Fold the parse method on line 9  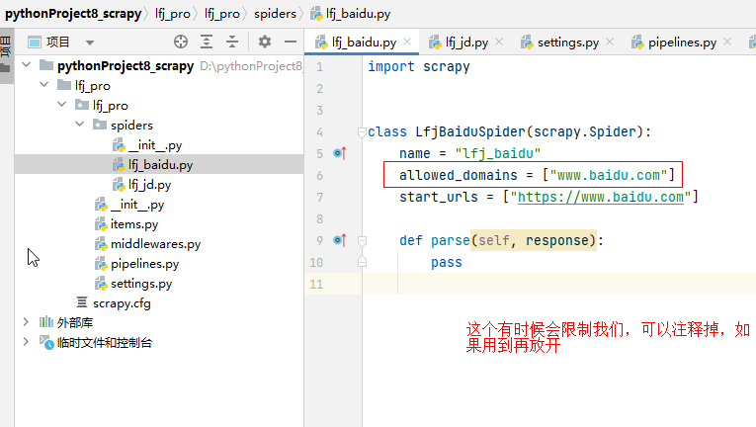(362, 240)
